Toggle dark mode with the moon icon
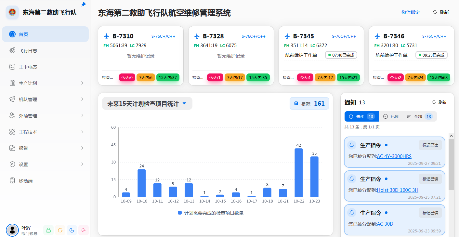Screen dimensions: 459x237 coord(72,230)
